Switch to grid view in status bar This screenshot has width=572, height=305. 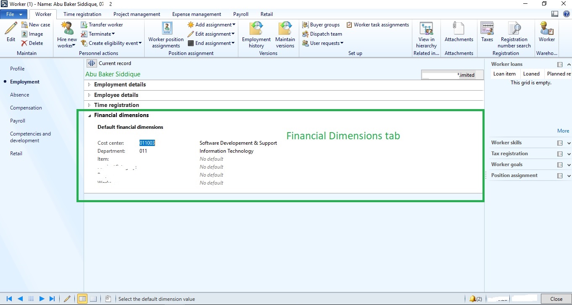93,299
